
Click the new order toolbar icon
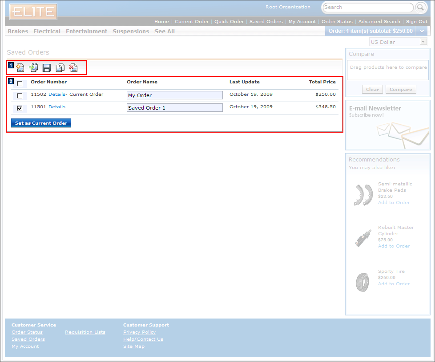click(20, 68)
